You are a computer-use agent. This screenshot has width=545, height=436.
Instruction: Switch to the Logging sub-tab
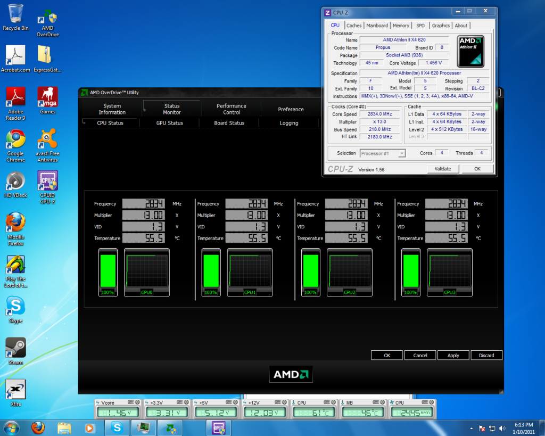click(289, 123)
